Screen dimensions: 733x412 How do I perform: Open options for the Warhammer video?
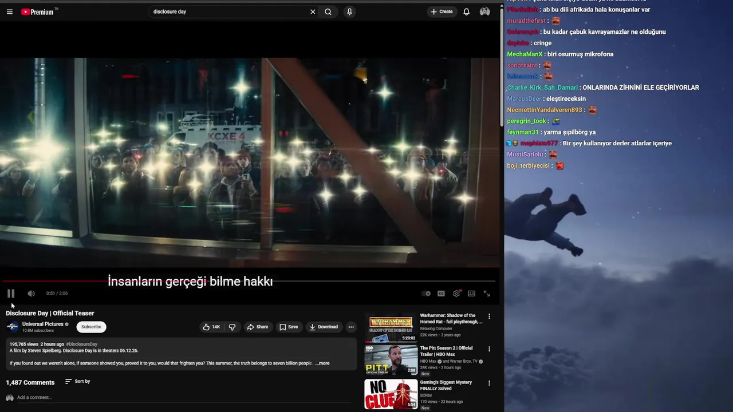click(x=489, y=316)
